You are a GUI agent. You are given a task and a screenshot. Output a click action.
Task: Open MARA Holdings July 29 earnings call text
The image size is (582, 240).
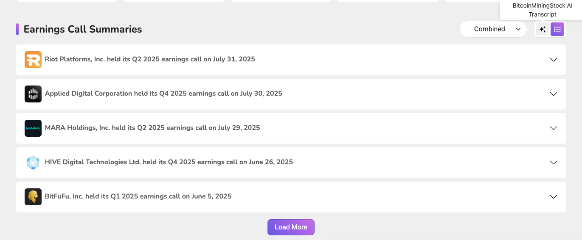click(x=152, y=128)
